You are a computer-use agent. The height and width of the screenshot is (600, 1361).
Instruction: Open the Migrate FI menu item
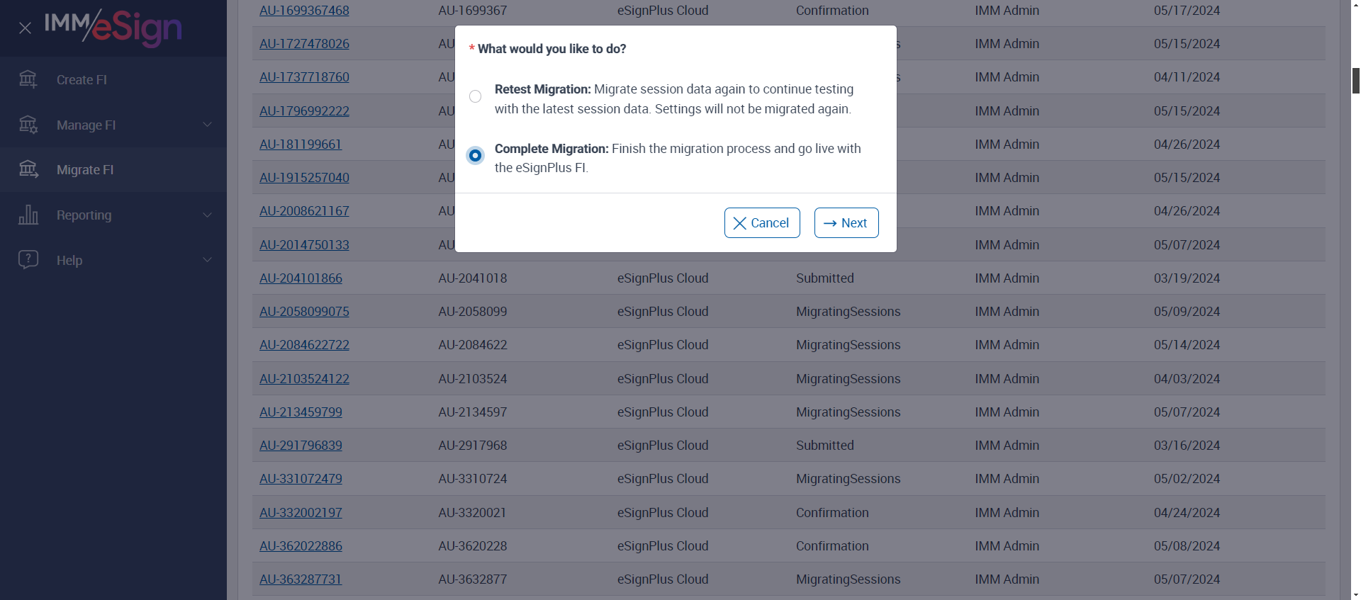point(85,170)
